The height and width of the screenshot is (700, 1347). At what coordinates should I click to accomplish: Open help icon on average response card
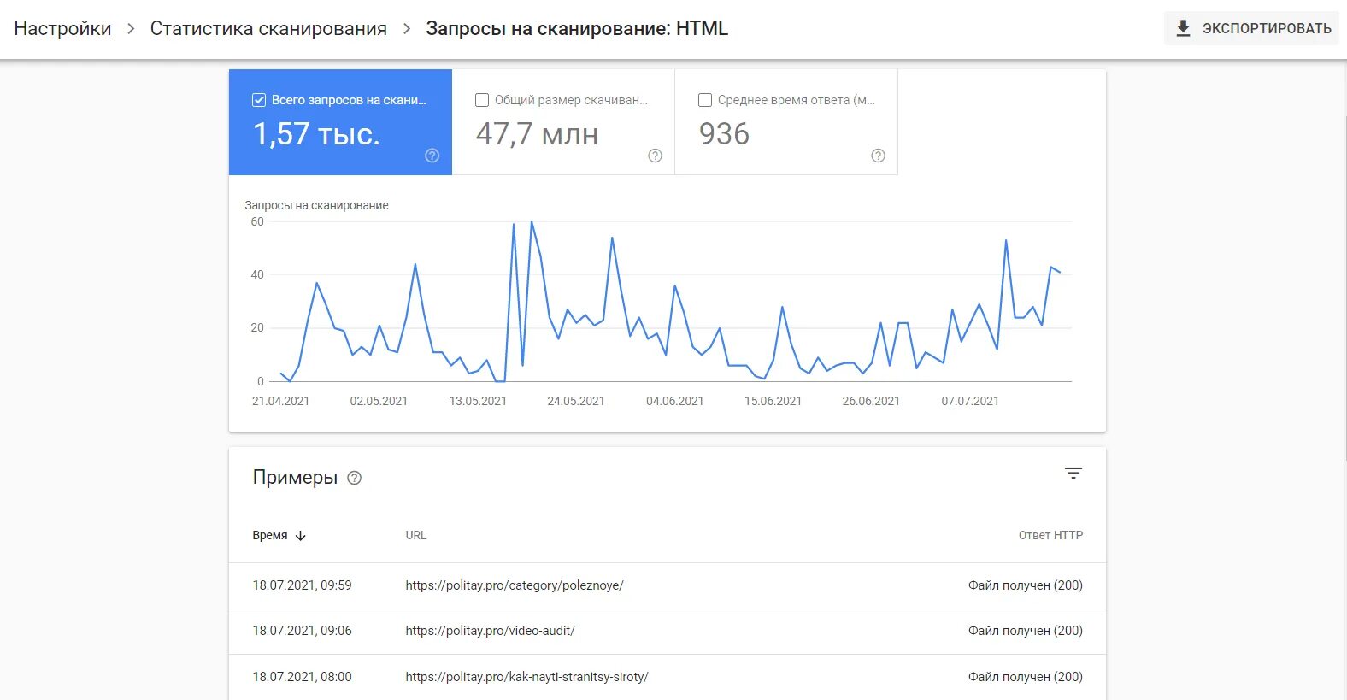point(879,156)
